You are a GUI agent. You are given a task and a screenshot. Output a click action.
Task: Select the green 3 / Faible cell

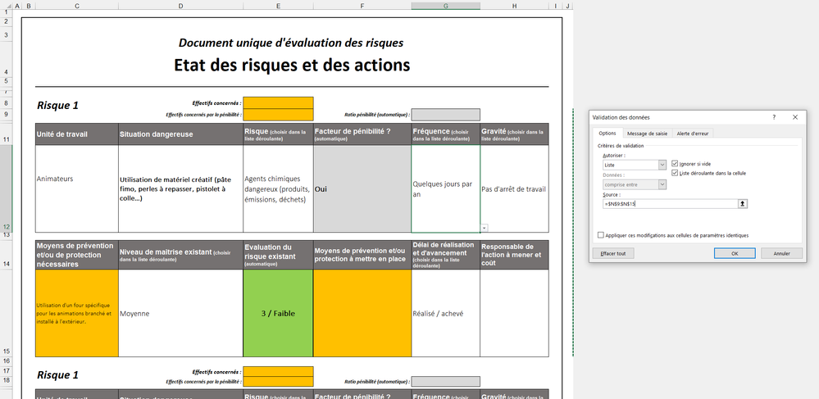tap(278, 313)
